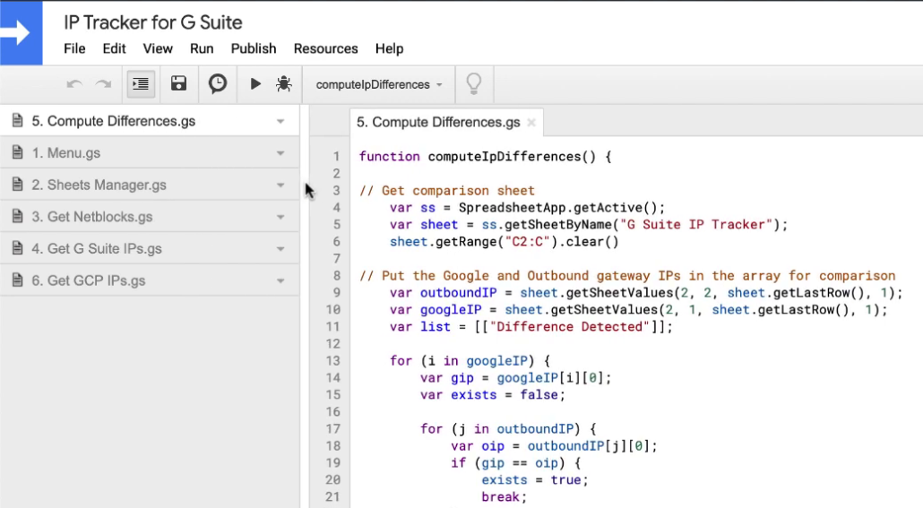
Task: Click the "break;" statement on line 21
Action: [504, 497]
